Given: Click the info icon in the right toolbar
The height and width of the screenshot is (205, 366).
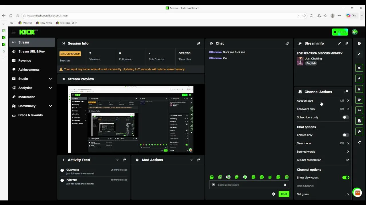Looking at the screenshot, I should [359, 43].
